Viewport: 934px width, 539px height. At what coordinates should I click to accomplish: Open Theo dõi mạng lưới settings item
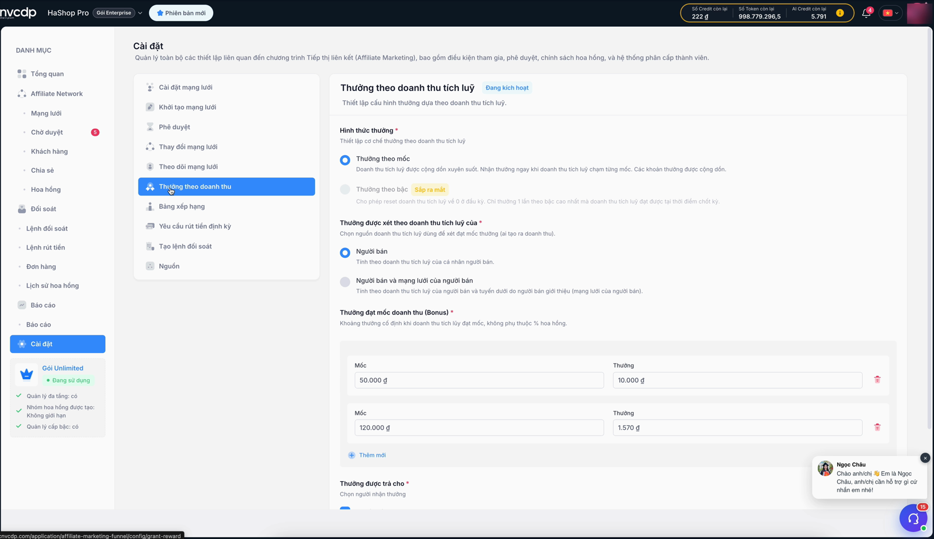[226, 167]
